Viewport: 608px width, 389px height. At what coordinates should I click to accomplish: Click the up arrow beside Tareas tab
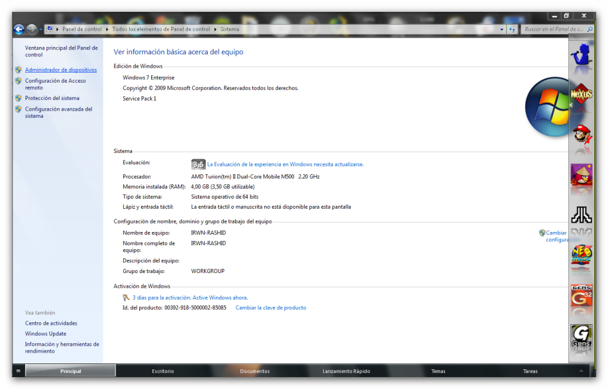coord(581,371)
